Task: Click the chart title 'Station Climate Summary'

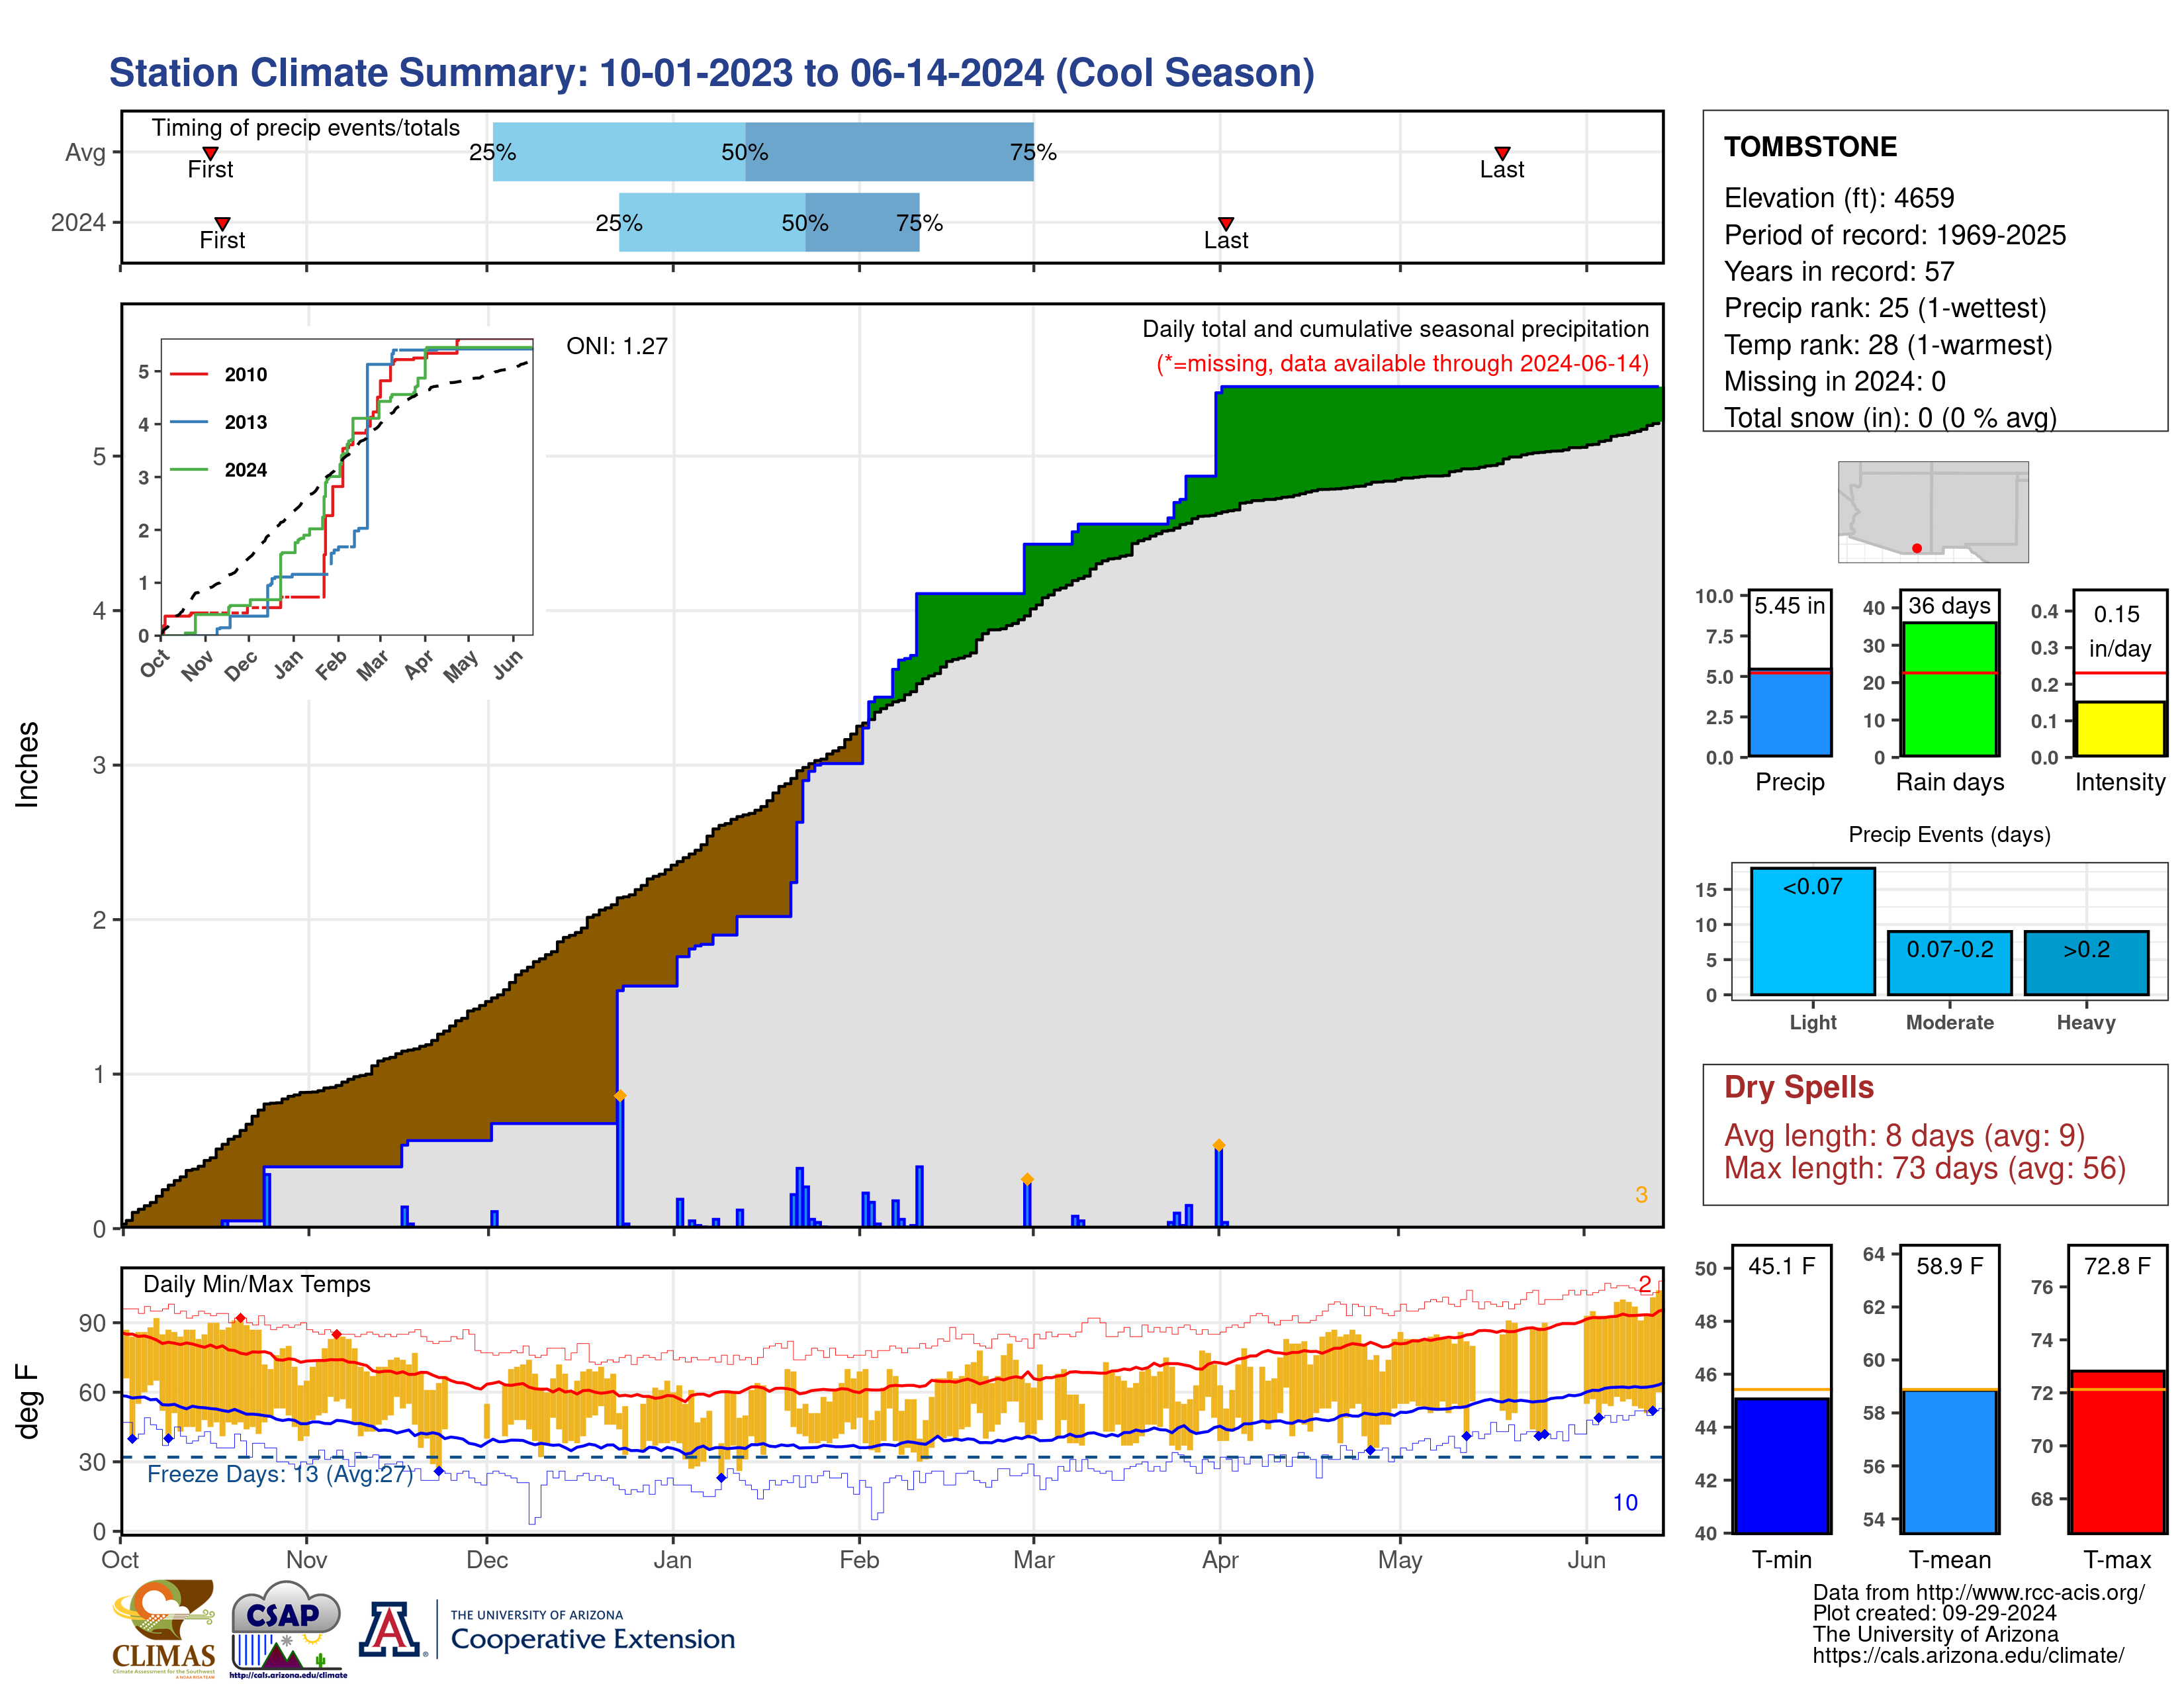Action: pyautogui.click(x=711, y=73)
